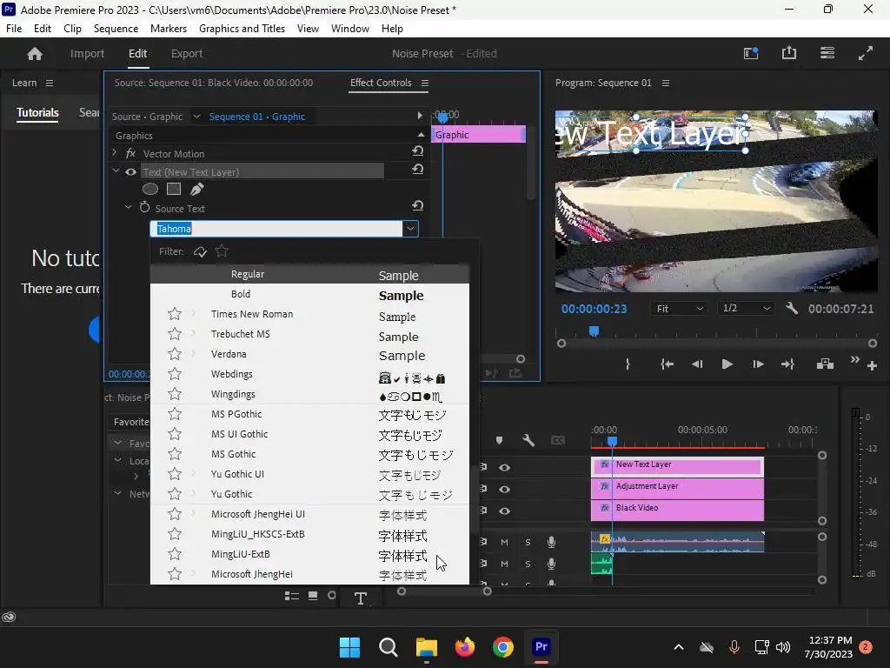Click the timeline playhead handle
The height and width of the screenshot is (668, 890).
(612, 441)
